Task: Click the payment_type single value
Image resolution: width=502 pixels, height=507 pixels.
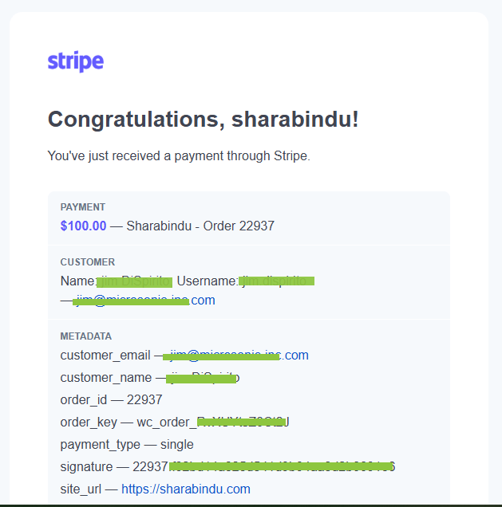Action: click(176, 445)
